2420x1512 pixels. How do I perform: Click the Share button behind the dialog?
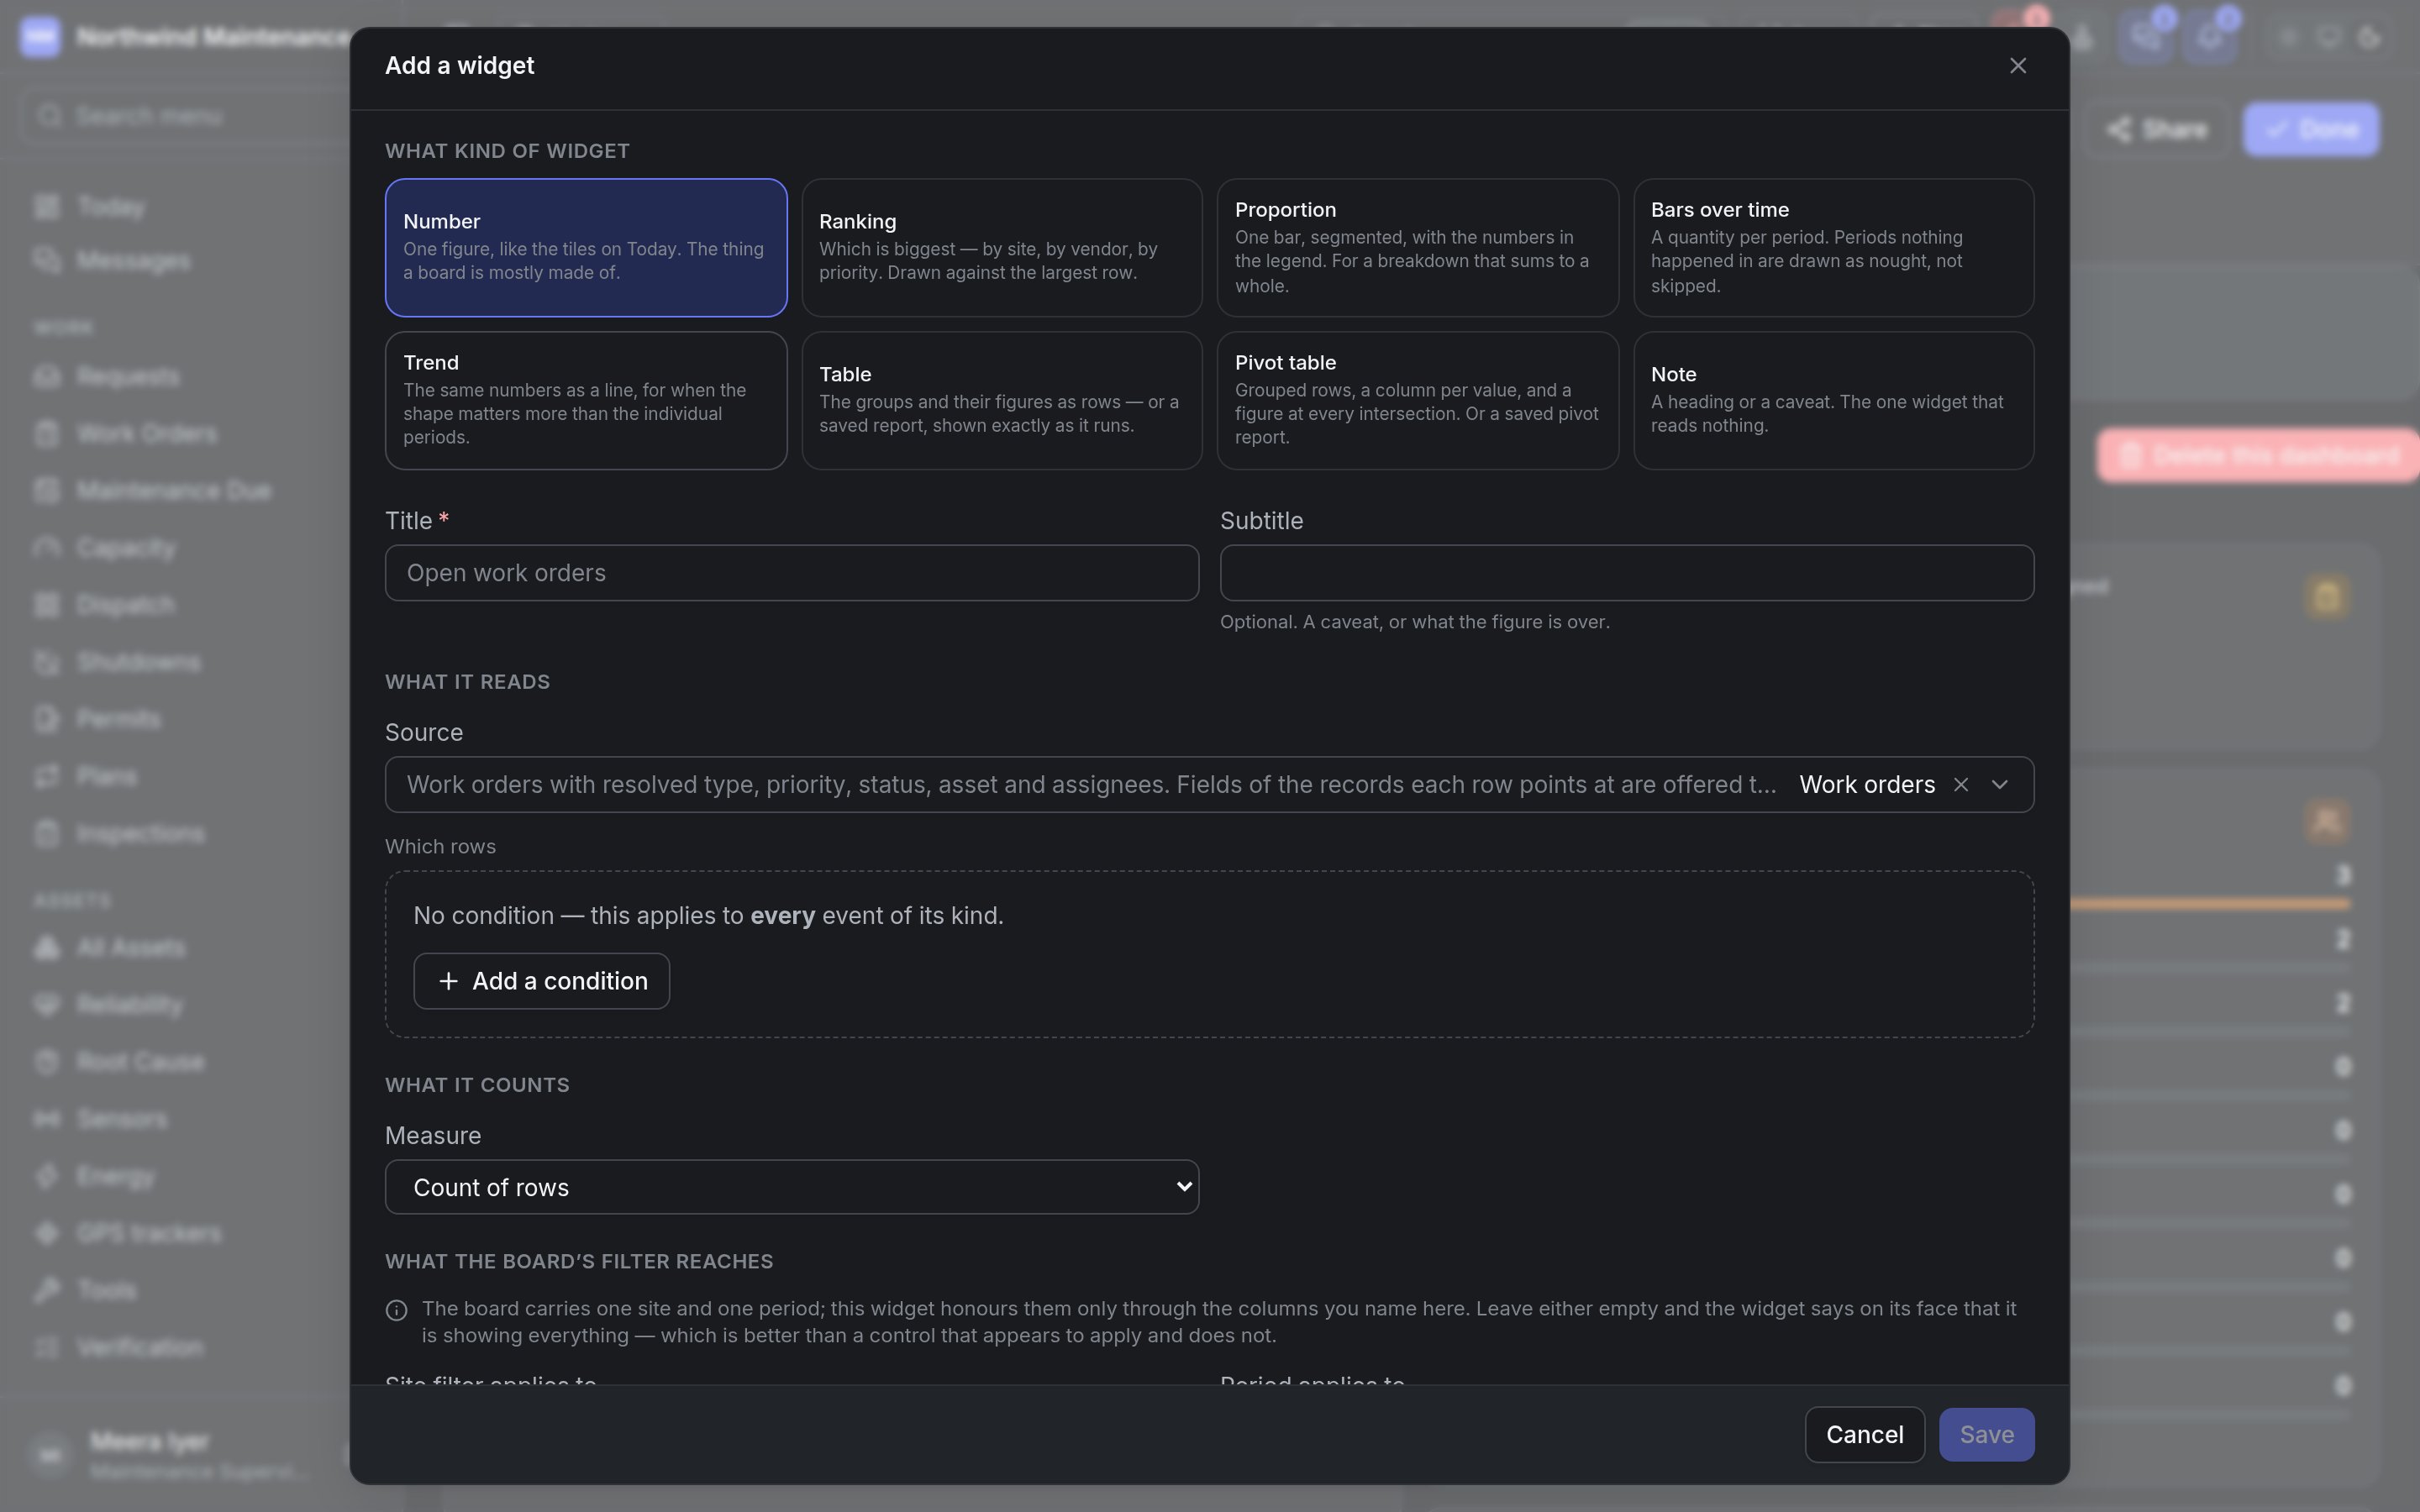point(2156,130)
